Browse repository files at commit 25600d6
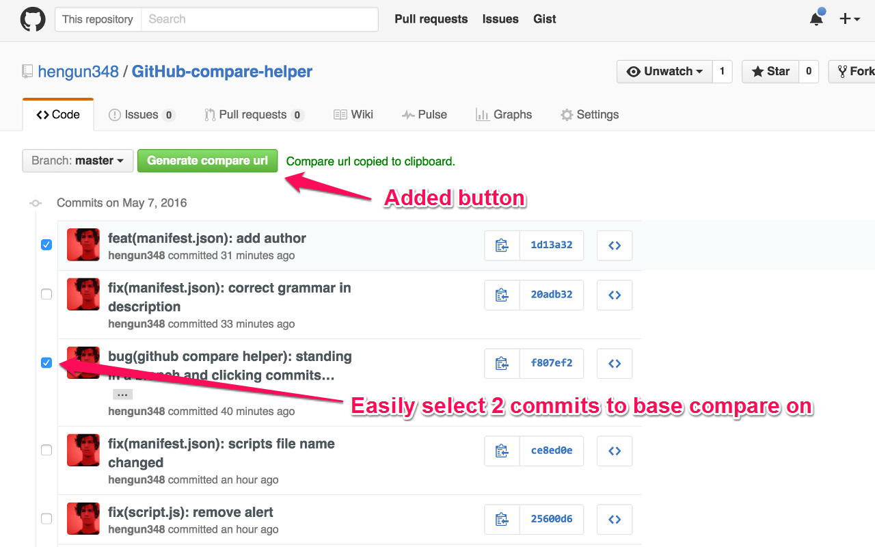875x547 pixels. [x=615, y=519]
